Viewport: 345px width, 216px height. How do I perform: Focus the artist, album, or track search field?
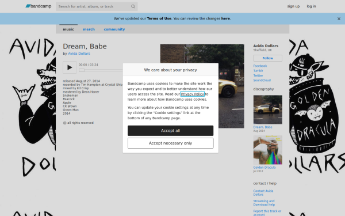97,6
